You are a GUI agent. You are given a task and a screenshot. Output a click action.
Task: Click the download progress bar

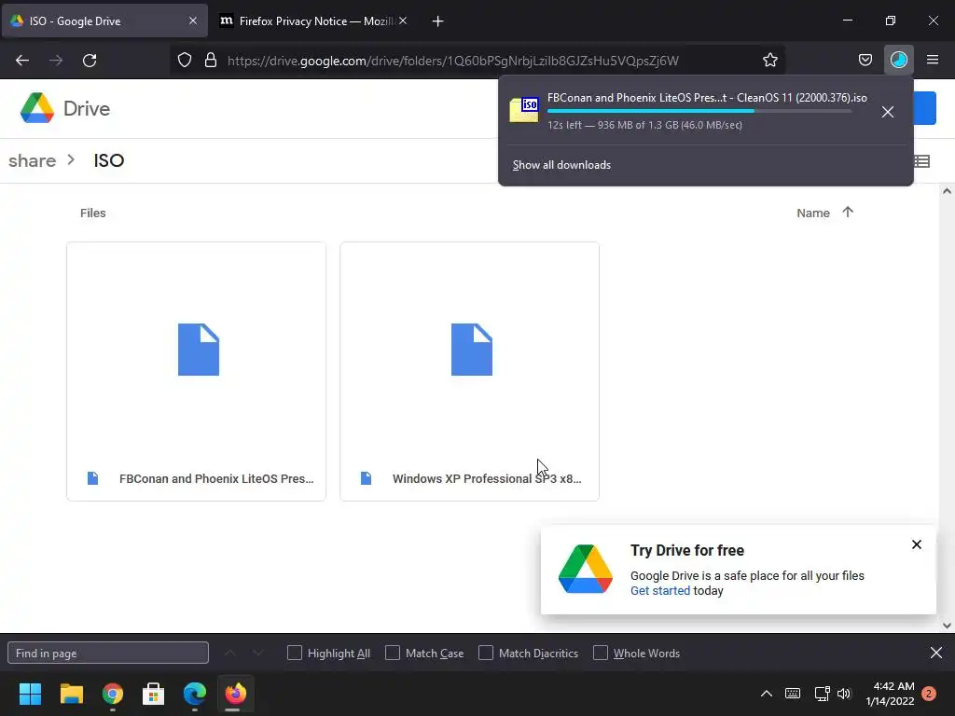(x=699, y=112)
